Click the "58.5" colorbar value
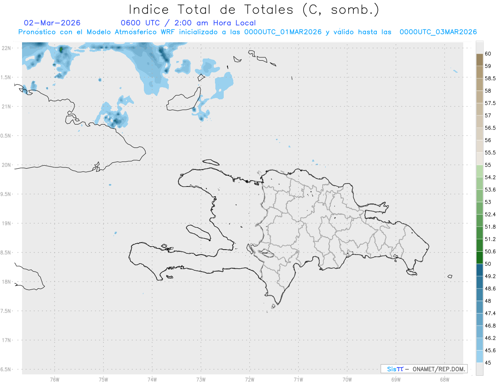This screenshot has height=385, width=499. 490,78
